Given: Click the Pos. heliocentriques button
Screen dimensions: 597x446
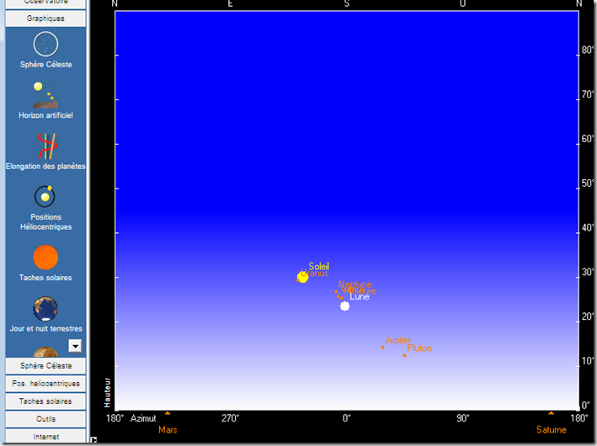Looking at the screenshot, I should 45,383.
